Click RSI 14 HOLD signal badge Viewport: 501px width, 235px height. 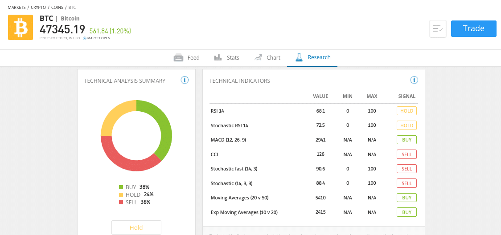point(407,111)
